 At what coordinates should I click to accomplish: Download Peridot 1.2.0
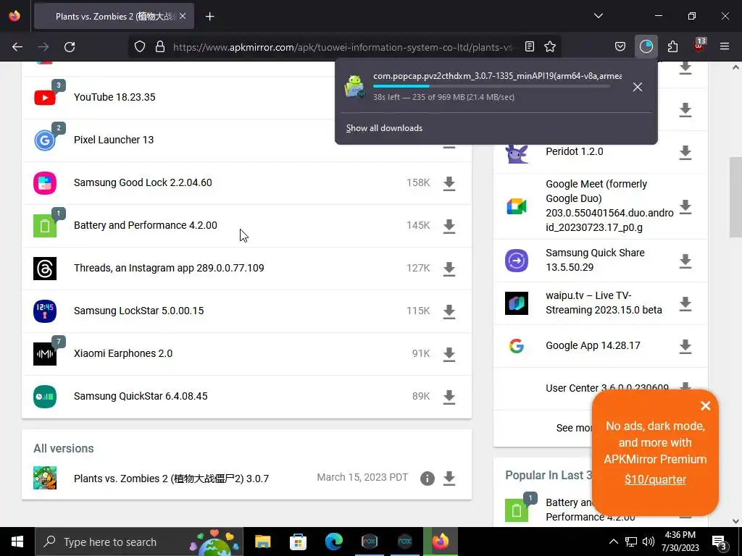pyautogui.click(x=685, y=153)
